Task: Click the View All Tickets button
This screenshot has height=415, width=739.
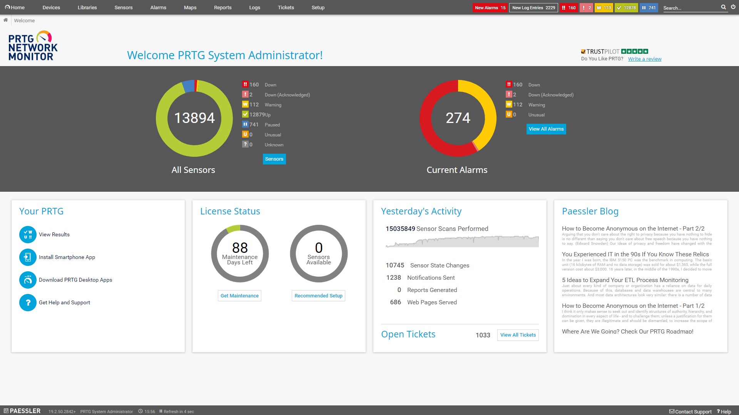Action: click(518, 335)
